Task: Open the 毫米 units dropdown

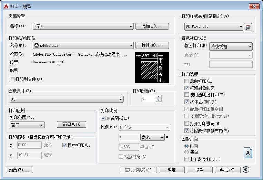Action: coord(152,137)
